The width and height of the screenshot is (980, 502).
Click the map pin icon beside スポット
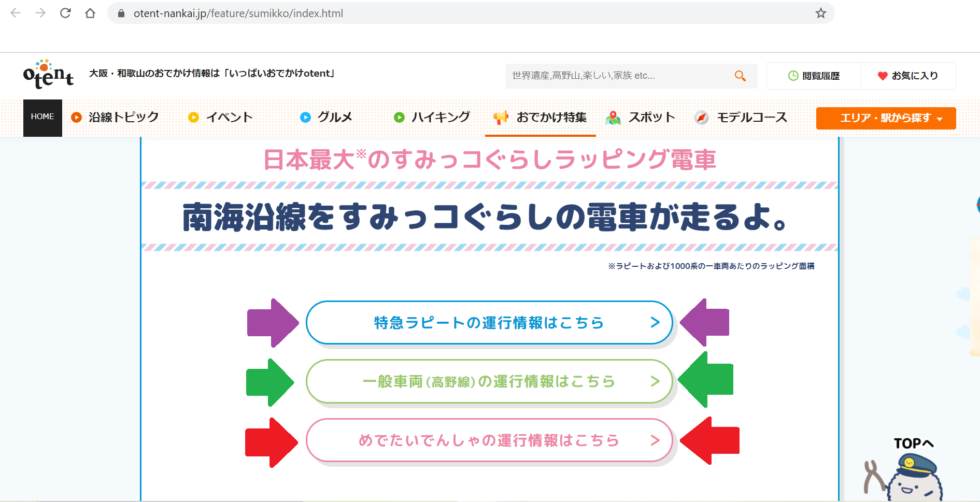coord(613,118)
